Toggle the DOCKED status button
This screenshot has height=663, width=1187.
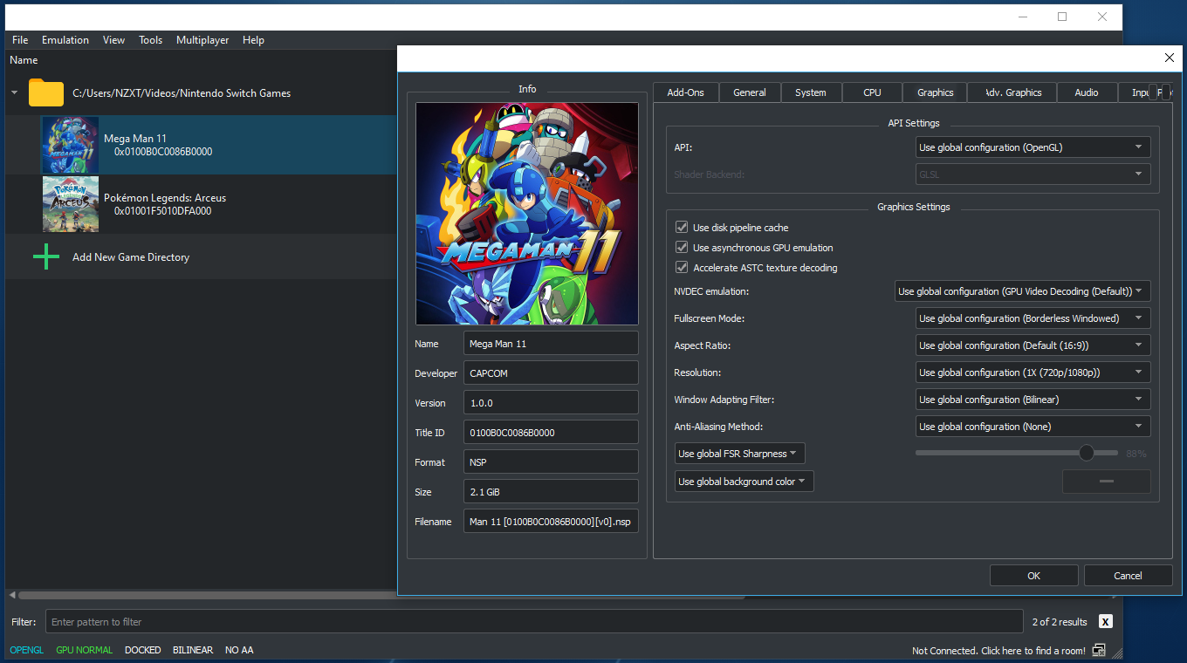click(x=143, y=650)
